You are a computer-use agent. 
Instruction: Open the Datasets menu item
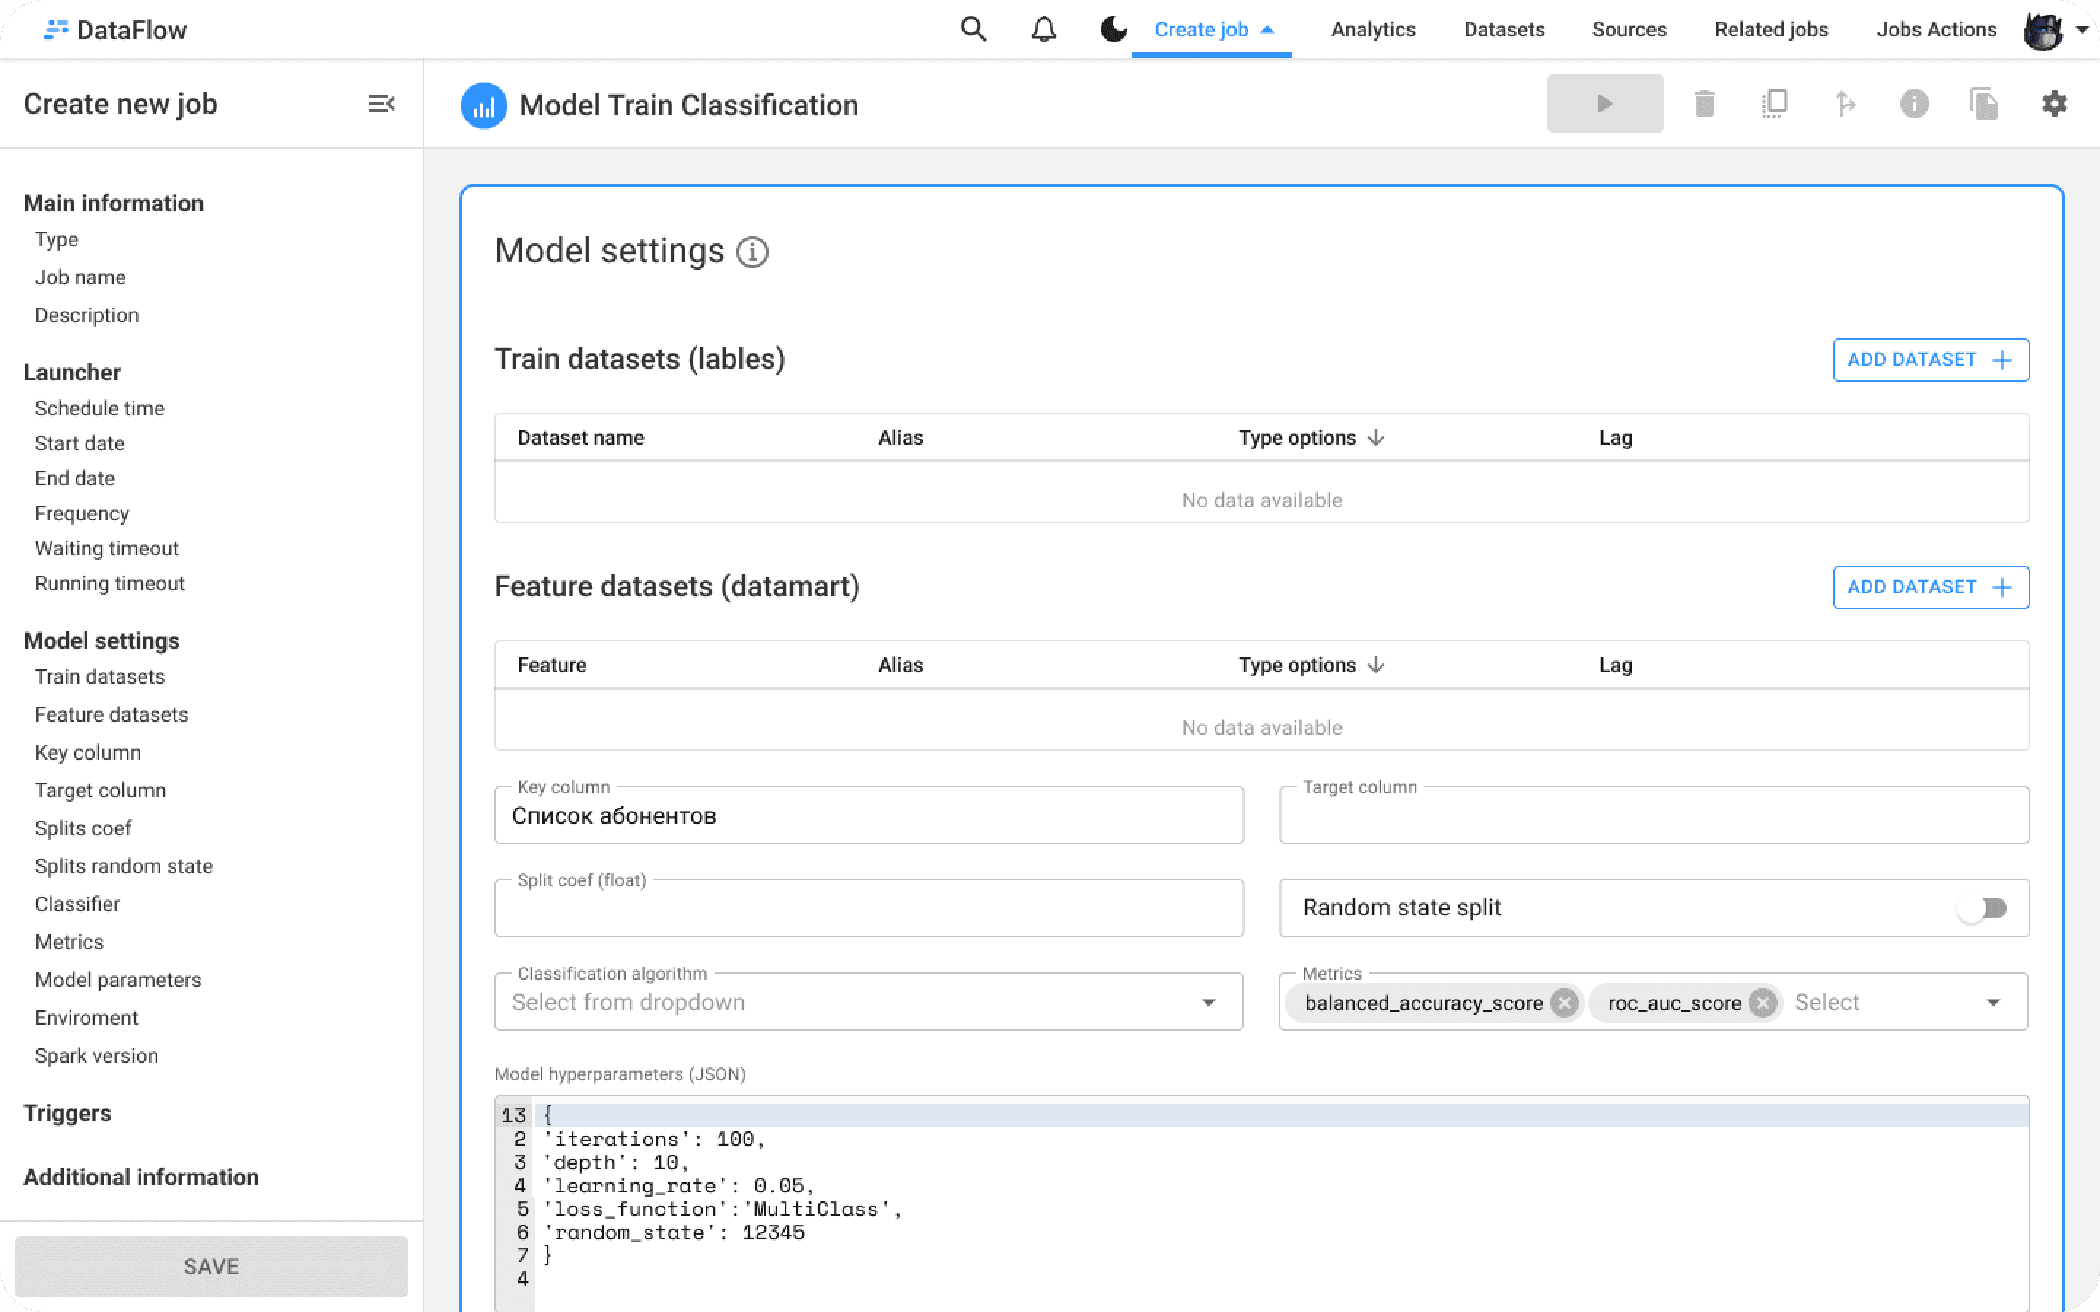[1504, 29]
